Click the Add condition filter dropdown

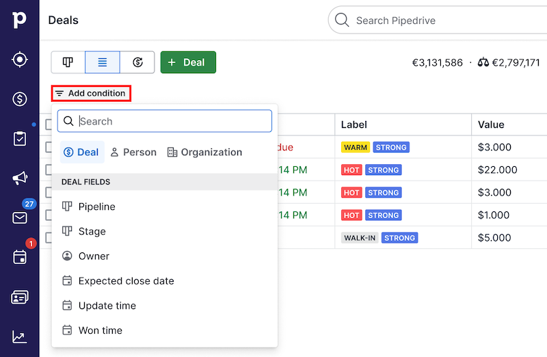click(x=91, y=93)
